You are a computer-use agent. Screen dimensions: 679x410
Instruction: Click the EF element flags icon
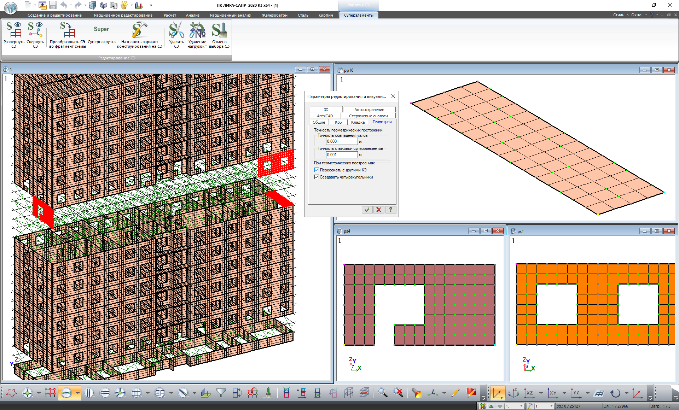tap(159, 393)
